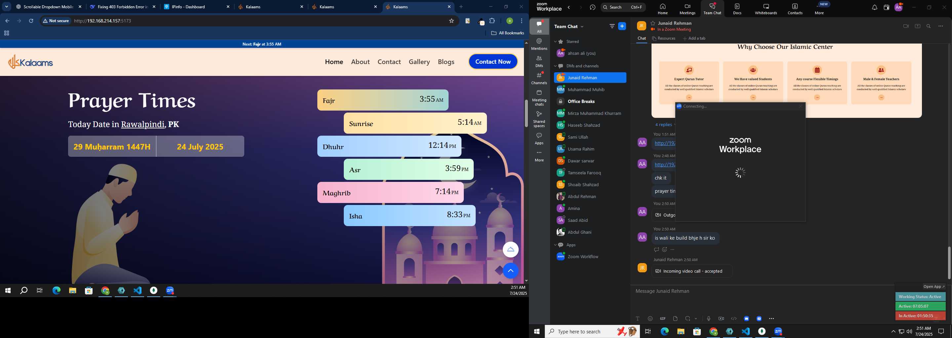Open Contacts tab in Zoom

(795, 9)
